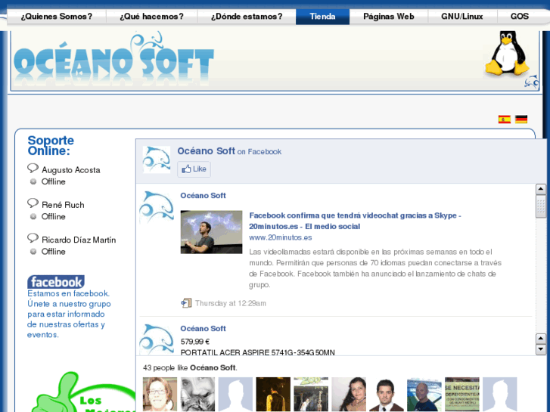The width and height of the screenshot is (550, 412).
Task: Open the GOS menu item
Action: pos(520,17)
